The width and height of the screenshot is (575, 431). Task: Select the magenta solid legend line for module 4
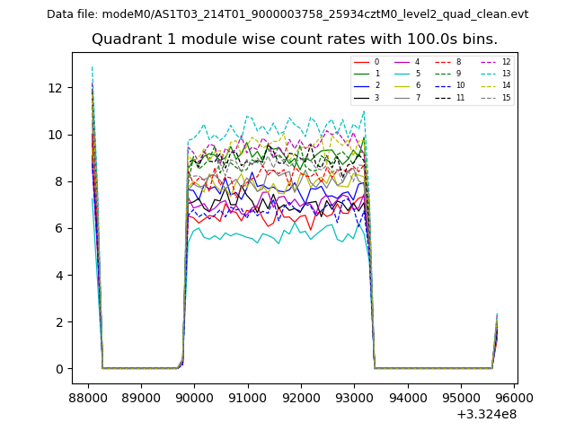[401, 62]
